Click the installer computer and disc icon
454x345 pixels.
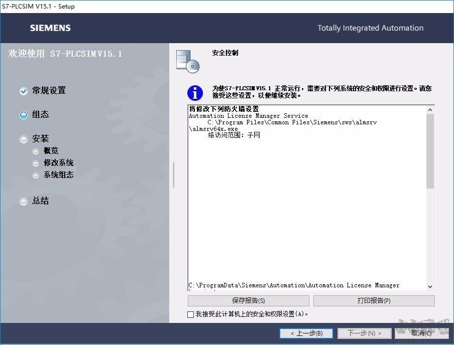tap(188, 61)
